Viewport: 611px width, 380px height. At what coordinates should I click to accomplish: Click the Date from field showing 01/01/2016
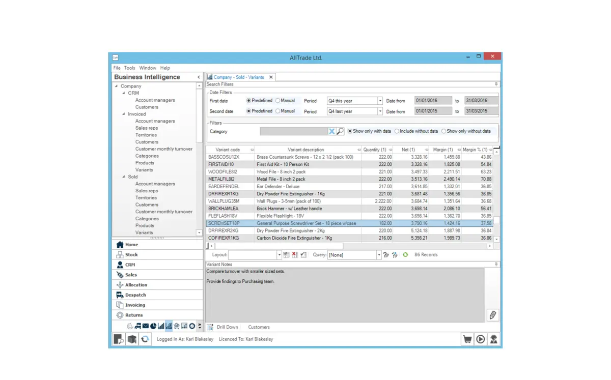pos(433,101)
